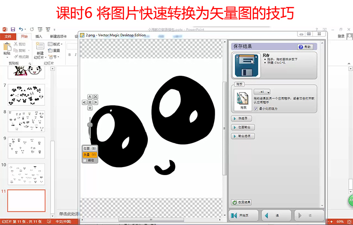The image size is (353, 225).
Task: Toggle Bold in PowerPoint ribbon
Action: (70, 55)
